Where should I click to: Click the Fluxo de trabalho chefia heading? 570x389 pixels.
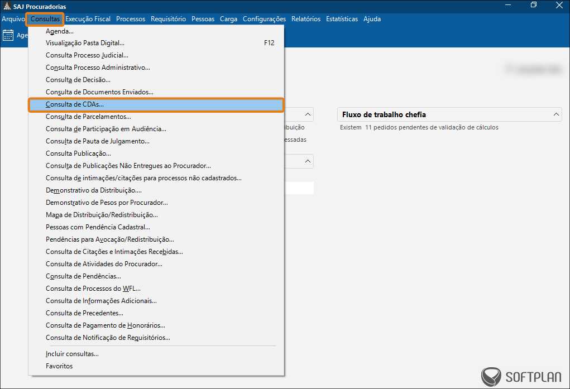pyautogui.click(x=384, y=115)
